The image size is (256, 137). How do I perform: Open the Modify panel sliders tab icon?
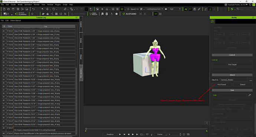(213, 21)
